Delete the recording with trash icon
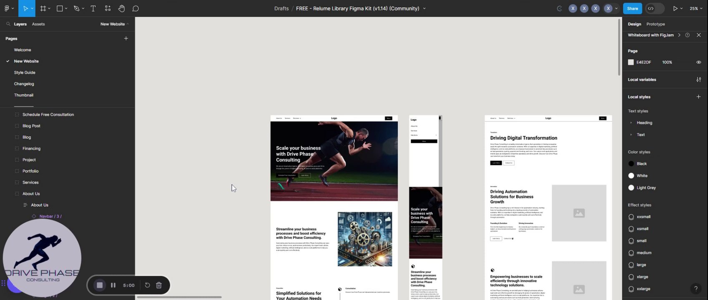The width and height of the screenshot is (708, 300). coord(159,285)
